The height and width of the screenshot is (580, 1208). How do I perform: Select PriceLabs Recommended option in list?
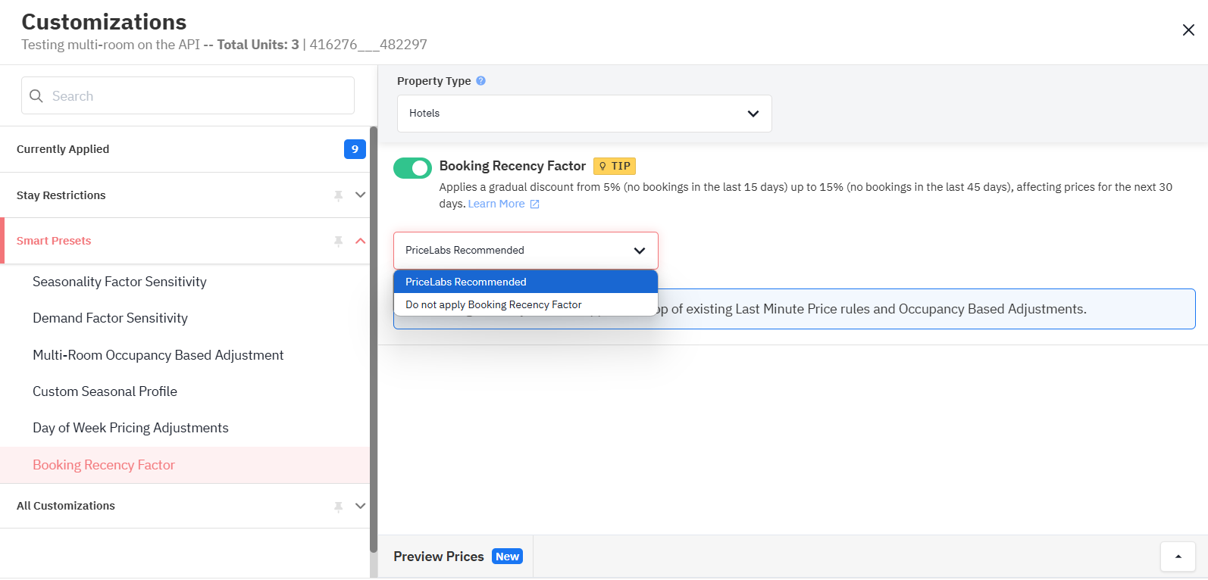coord(526,282)
